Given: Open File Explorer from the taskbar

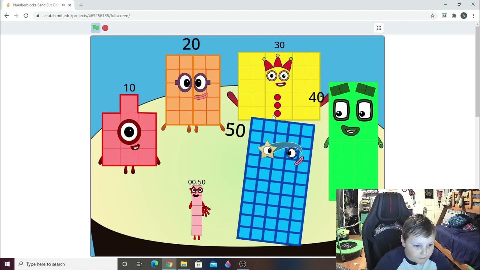Looking at the screenshot, I should pyautogui.click(x=184, y=264).
